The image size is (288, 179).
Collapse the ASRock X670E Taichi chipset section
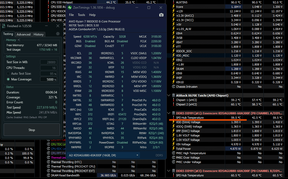(169, 96)
